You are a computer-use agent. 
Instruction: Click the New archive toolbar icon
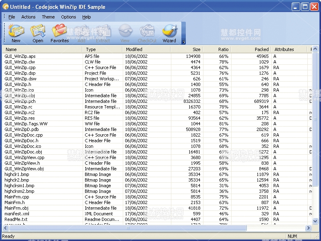tap(16, 33)
